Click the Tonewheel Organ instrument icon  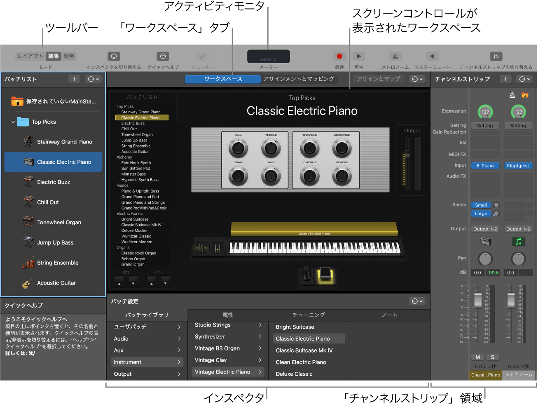point(29,222)
